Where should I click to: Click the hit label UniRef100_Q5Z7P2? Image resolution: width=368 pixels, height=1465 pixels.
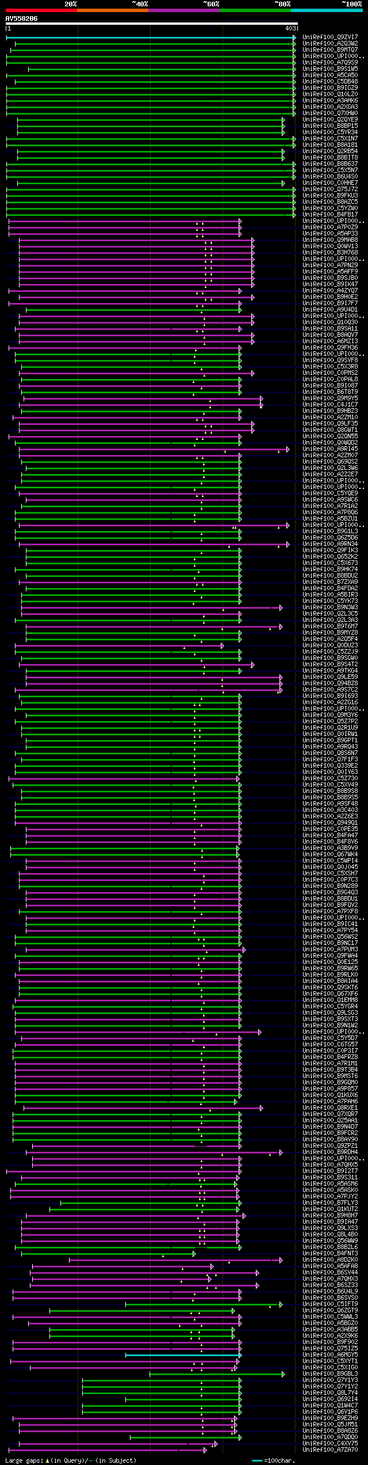click(330, 722)
